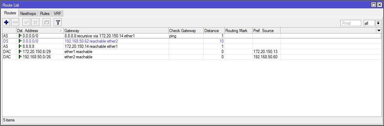The height and width of the screenshot is (126, 384).
Task: Close the Route List window
Action: click(379, 5)
